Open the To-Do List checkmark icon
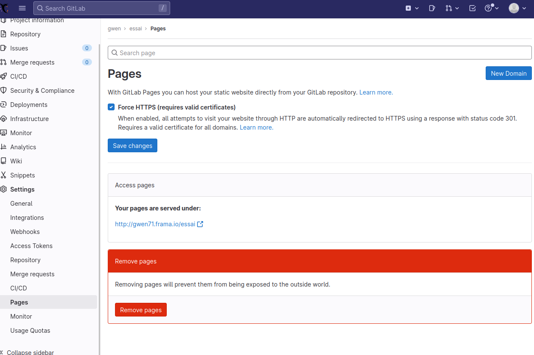This screenshot has height=355, width=534. [472, 8]
